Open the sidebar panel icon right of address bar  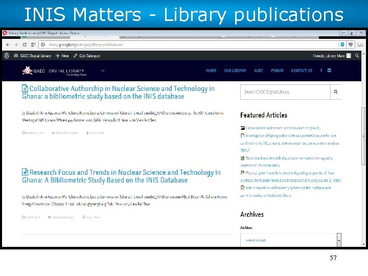click(x=360, y=44)
